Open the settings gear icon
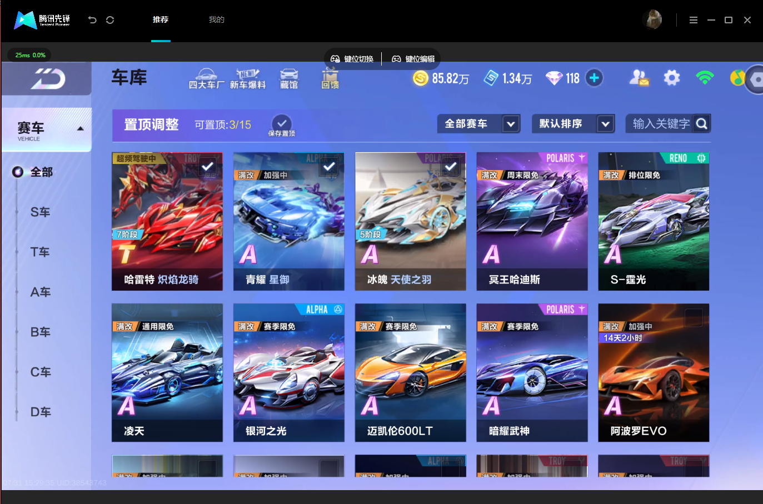763x504 pixels. 672,78
